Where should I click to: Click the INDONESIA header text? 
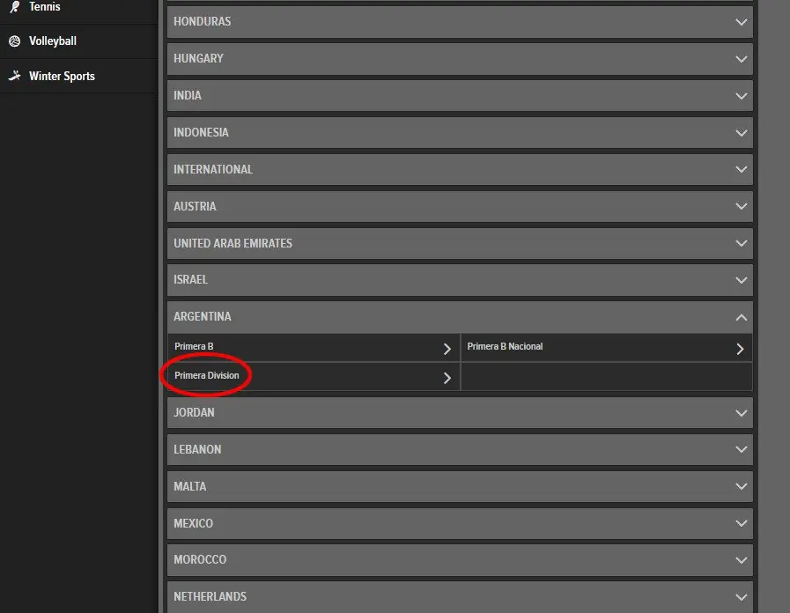tap(201, 132)
